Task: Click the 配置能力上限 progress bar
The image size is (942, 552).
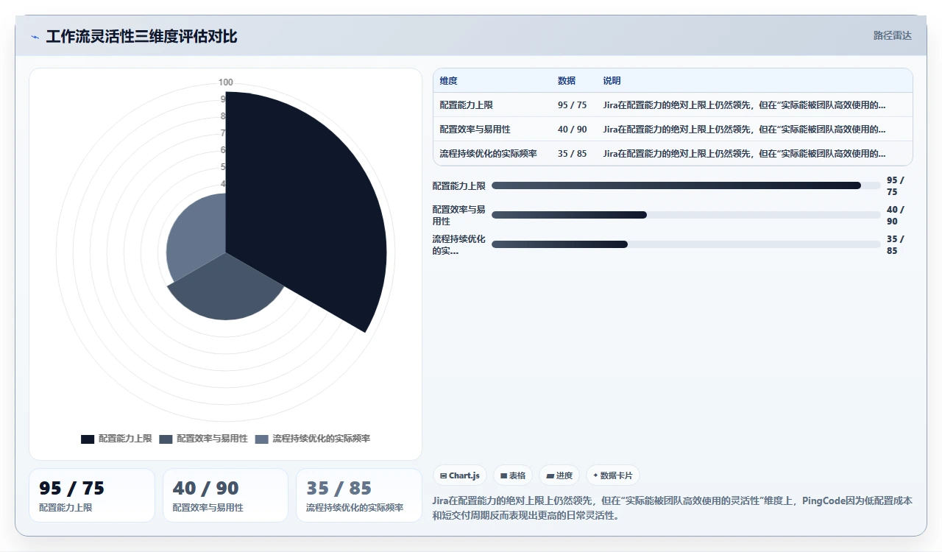Action: tap(686, 185)
